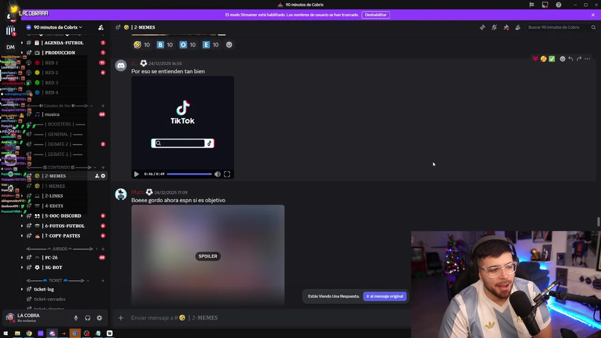Expand threads arrow for AGENDA-FUTBOL channel
601x338 pixels.
click(22, 43)
